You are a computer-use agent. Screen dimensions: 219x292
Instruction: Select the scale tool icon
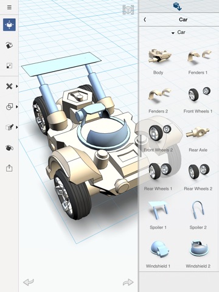tap(9, 66)
